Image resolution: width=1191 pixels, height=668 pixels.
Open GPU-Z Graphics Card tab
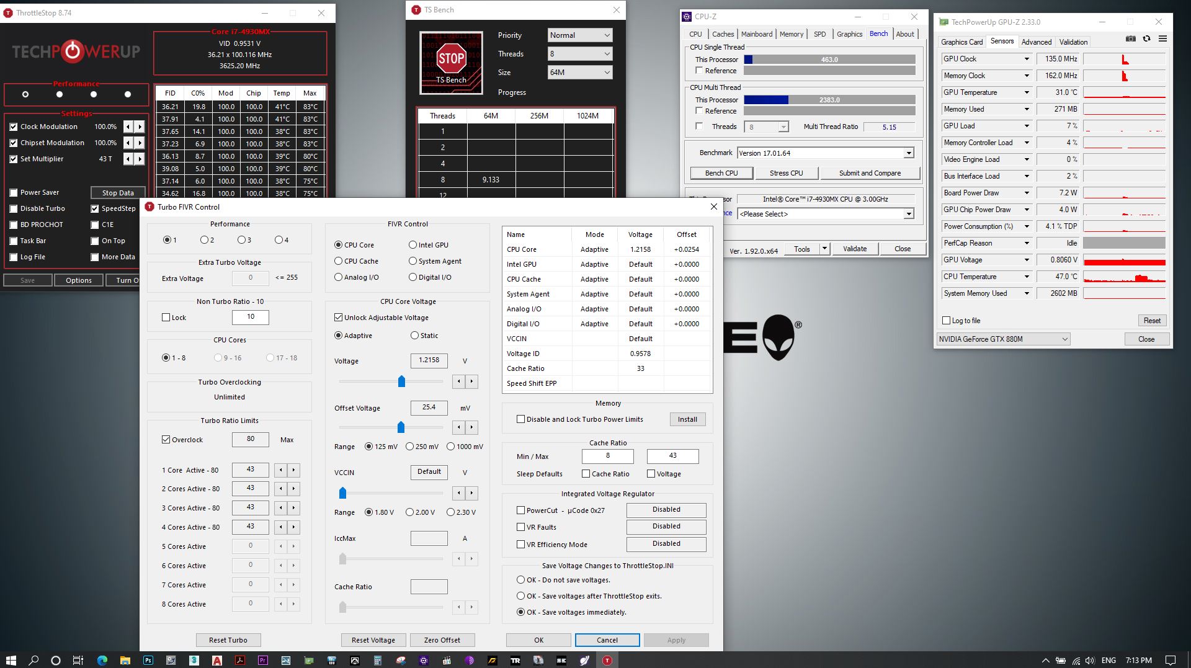tap(961, 42)
